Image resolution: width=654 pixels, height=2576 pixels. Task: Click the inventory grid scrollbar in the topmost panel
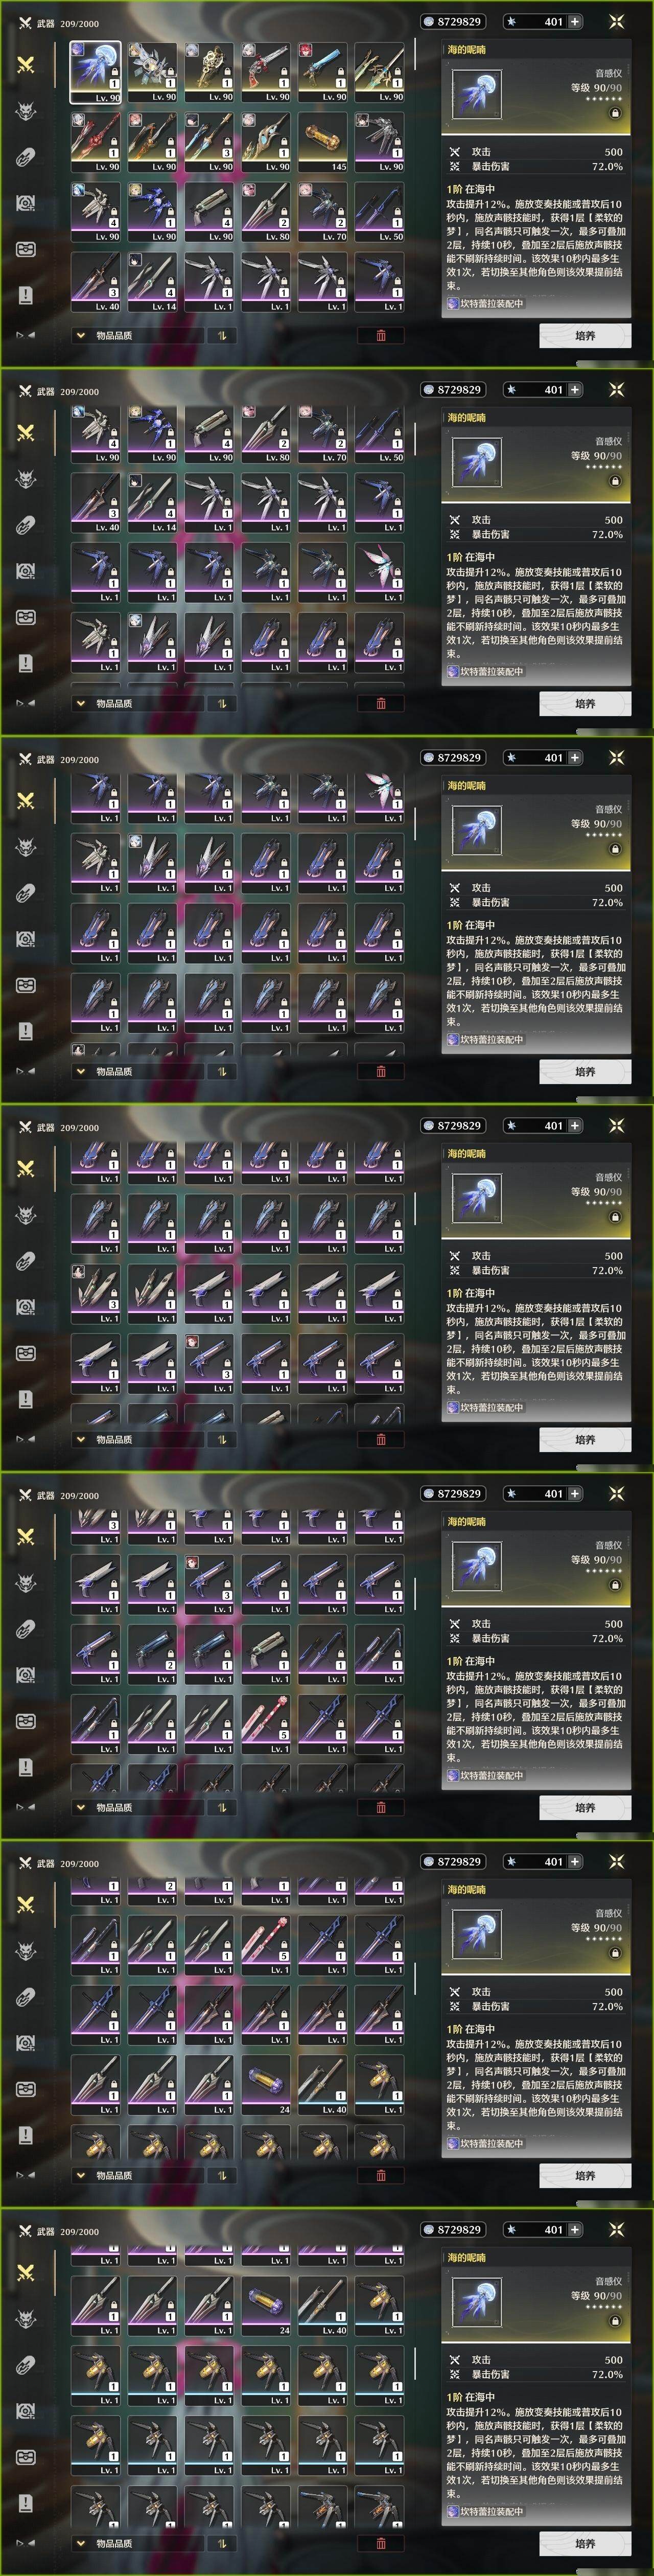tap(415, 56)
